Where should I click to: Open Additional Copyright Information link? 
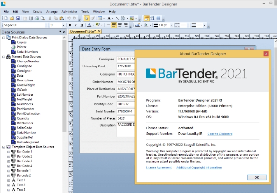click(199, 168)
